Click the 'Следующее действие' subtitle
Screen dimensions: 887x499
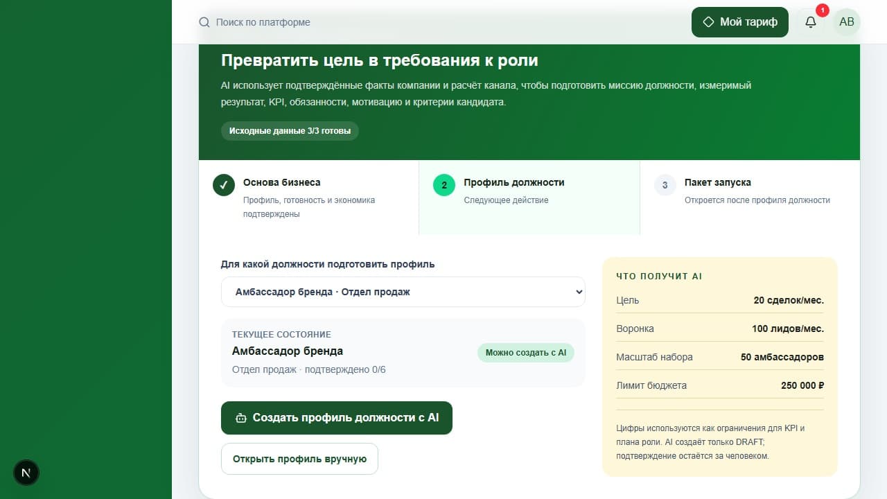[506, 200]
